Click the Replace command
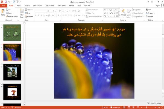This screenshot has width=164, height=109. point(150,13)
